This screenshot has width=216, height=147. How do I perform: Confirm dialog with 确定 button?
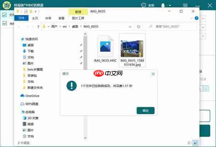pos(145,110)
